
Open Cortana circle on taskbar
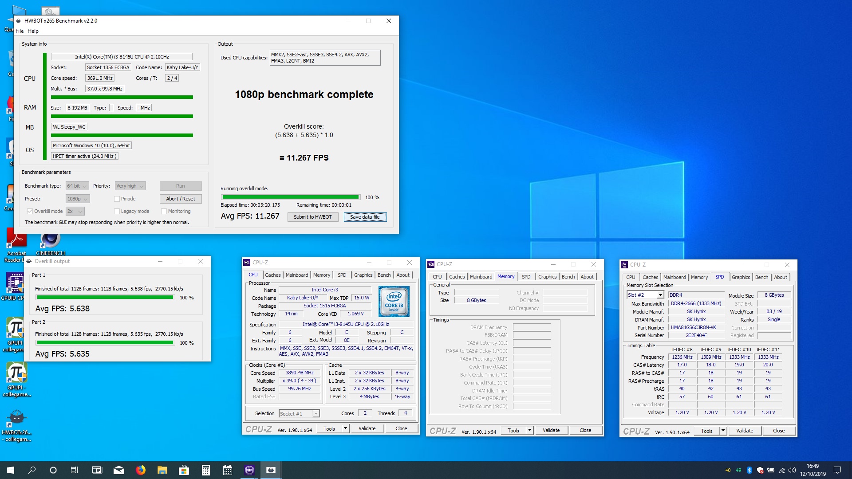tap(53, 470)
